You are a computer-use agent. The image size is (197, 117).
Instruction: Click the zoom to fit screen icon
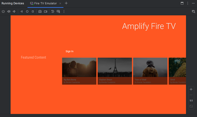191,106
